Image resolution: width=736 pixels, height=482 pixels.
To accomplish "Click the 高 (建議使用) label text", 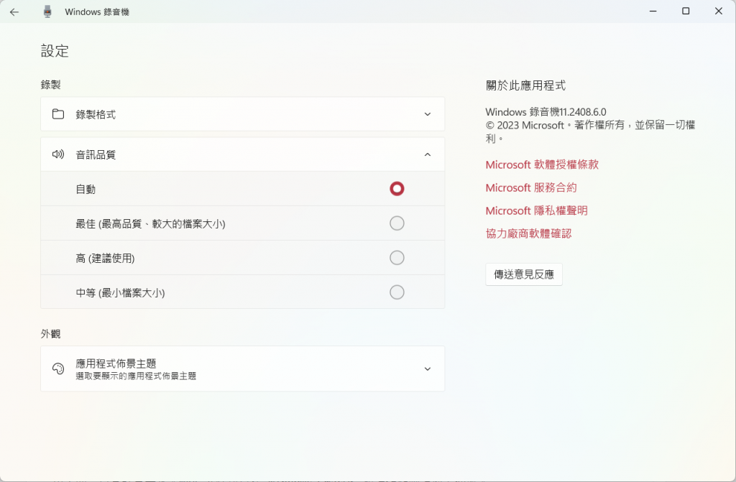I will pos(105,258).
